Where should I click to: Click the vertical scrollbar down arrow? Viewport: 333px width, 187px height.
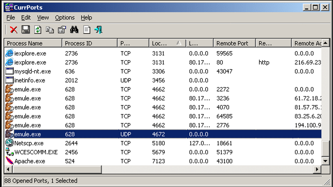tap(325, 161)
